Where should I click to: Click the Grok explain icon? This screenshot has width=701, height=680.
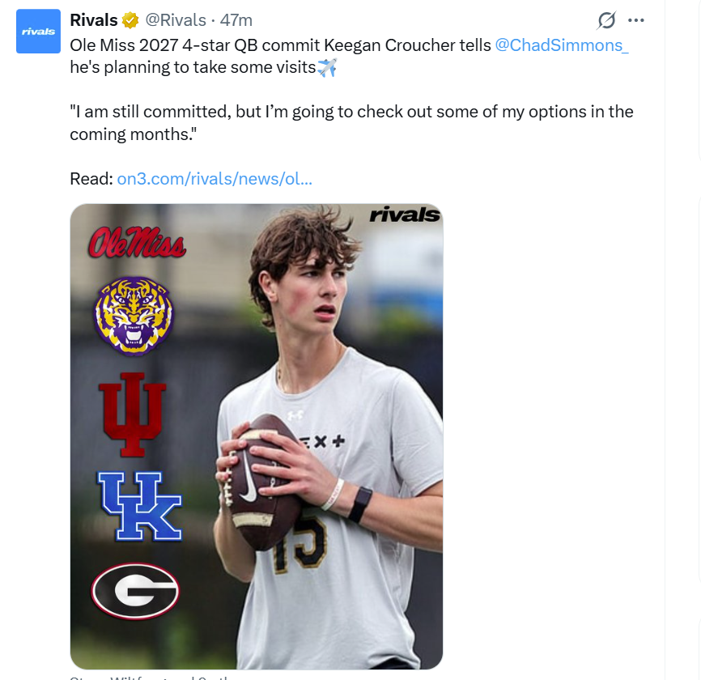[606, 20]
